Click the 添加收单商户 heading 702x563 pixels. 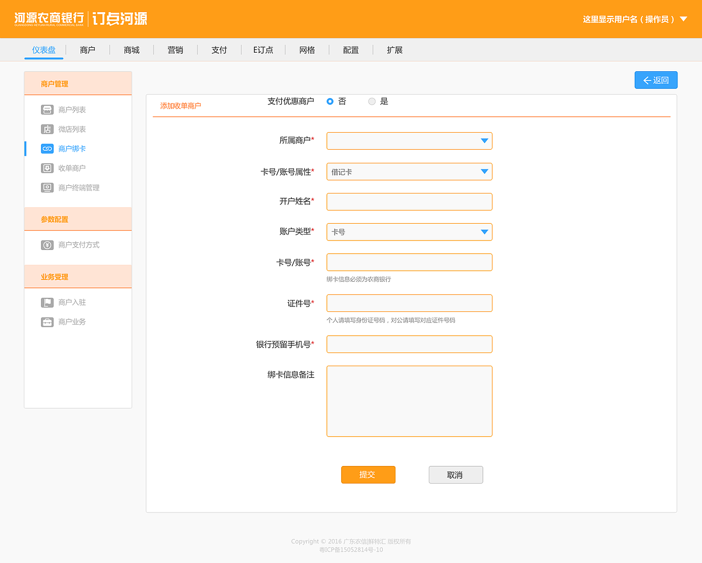point(180,106)
